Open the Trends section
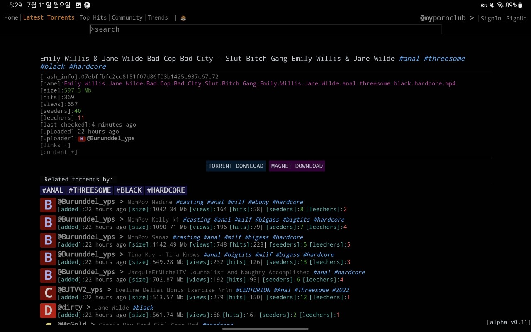The height and width of the screenshot is (332, 531). click(x=158, y=17)
